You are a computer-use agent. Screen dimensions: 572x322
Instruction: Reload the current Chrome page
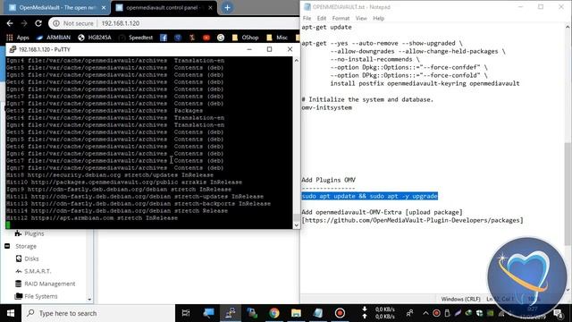pos(38,23)
